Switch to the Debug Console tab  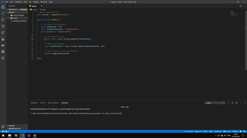(x=53, y=103)
